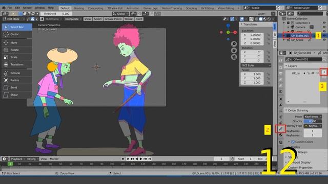Select the Select Box tool

[17, 27]
